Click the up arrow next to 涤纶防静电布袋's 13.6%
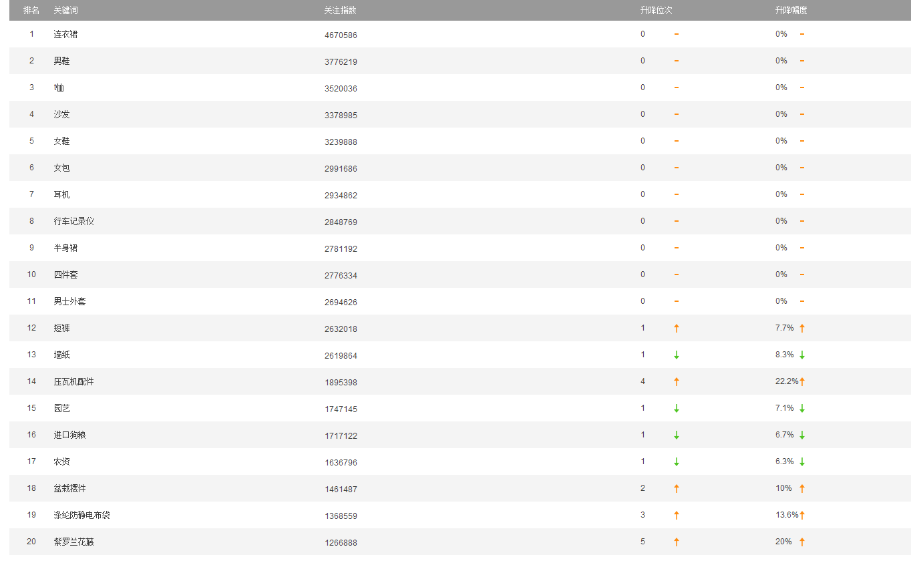Viewport: 917px width, 561px height. click(x=802, y=515)
